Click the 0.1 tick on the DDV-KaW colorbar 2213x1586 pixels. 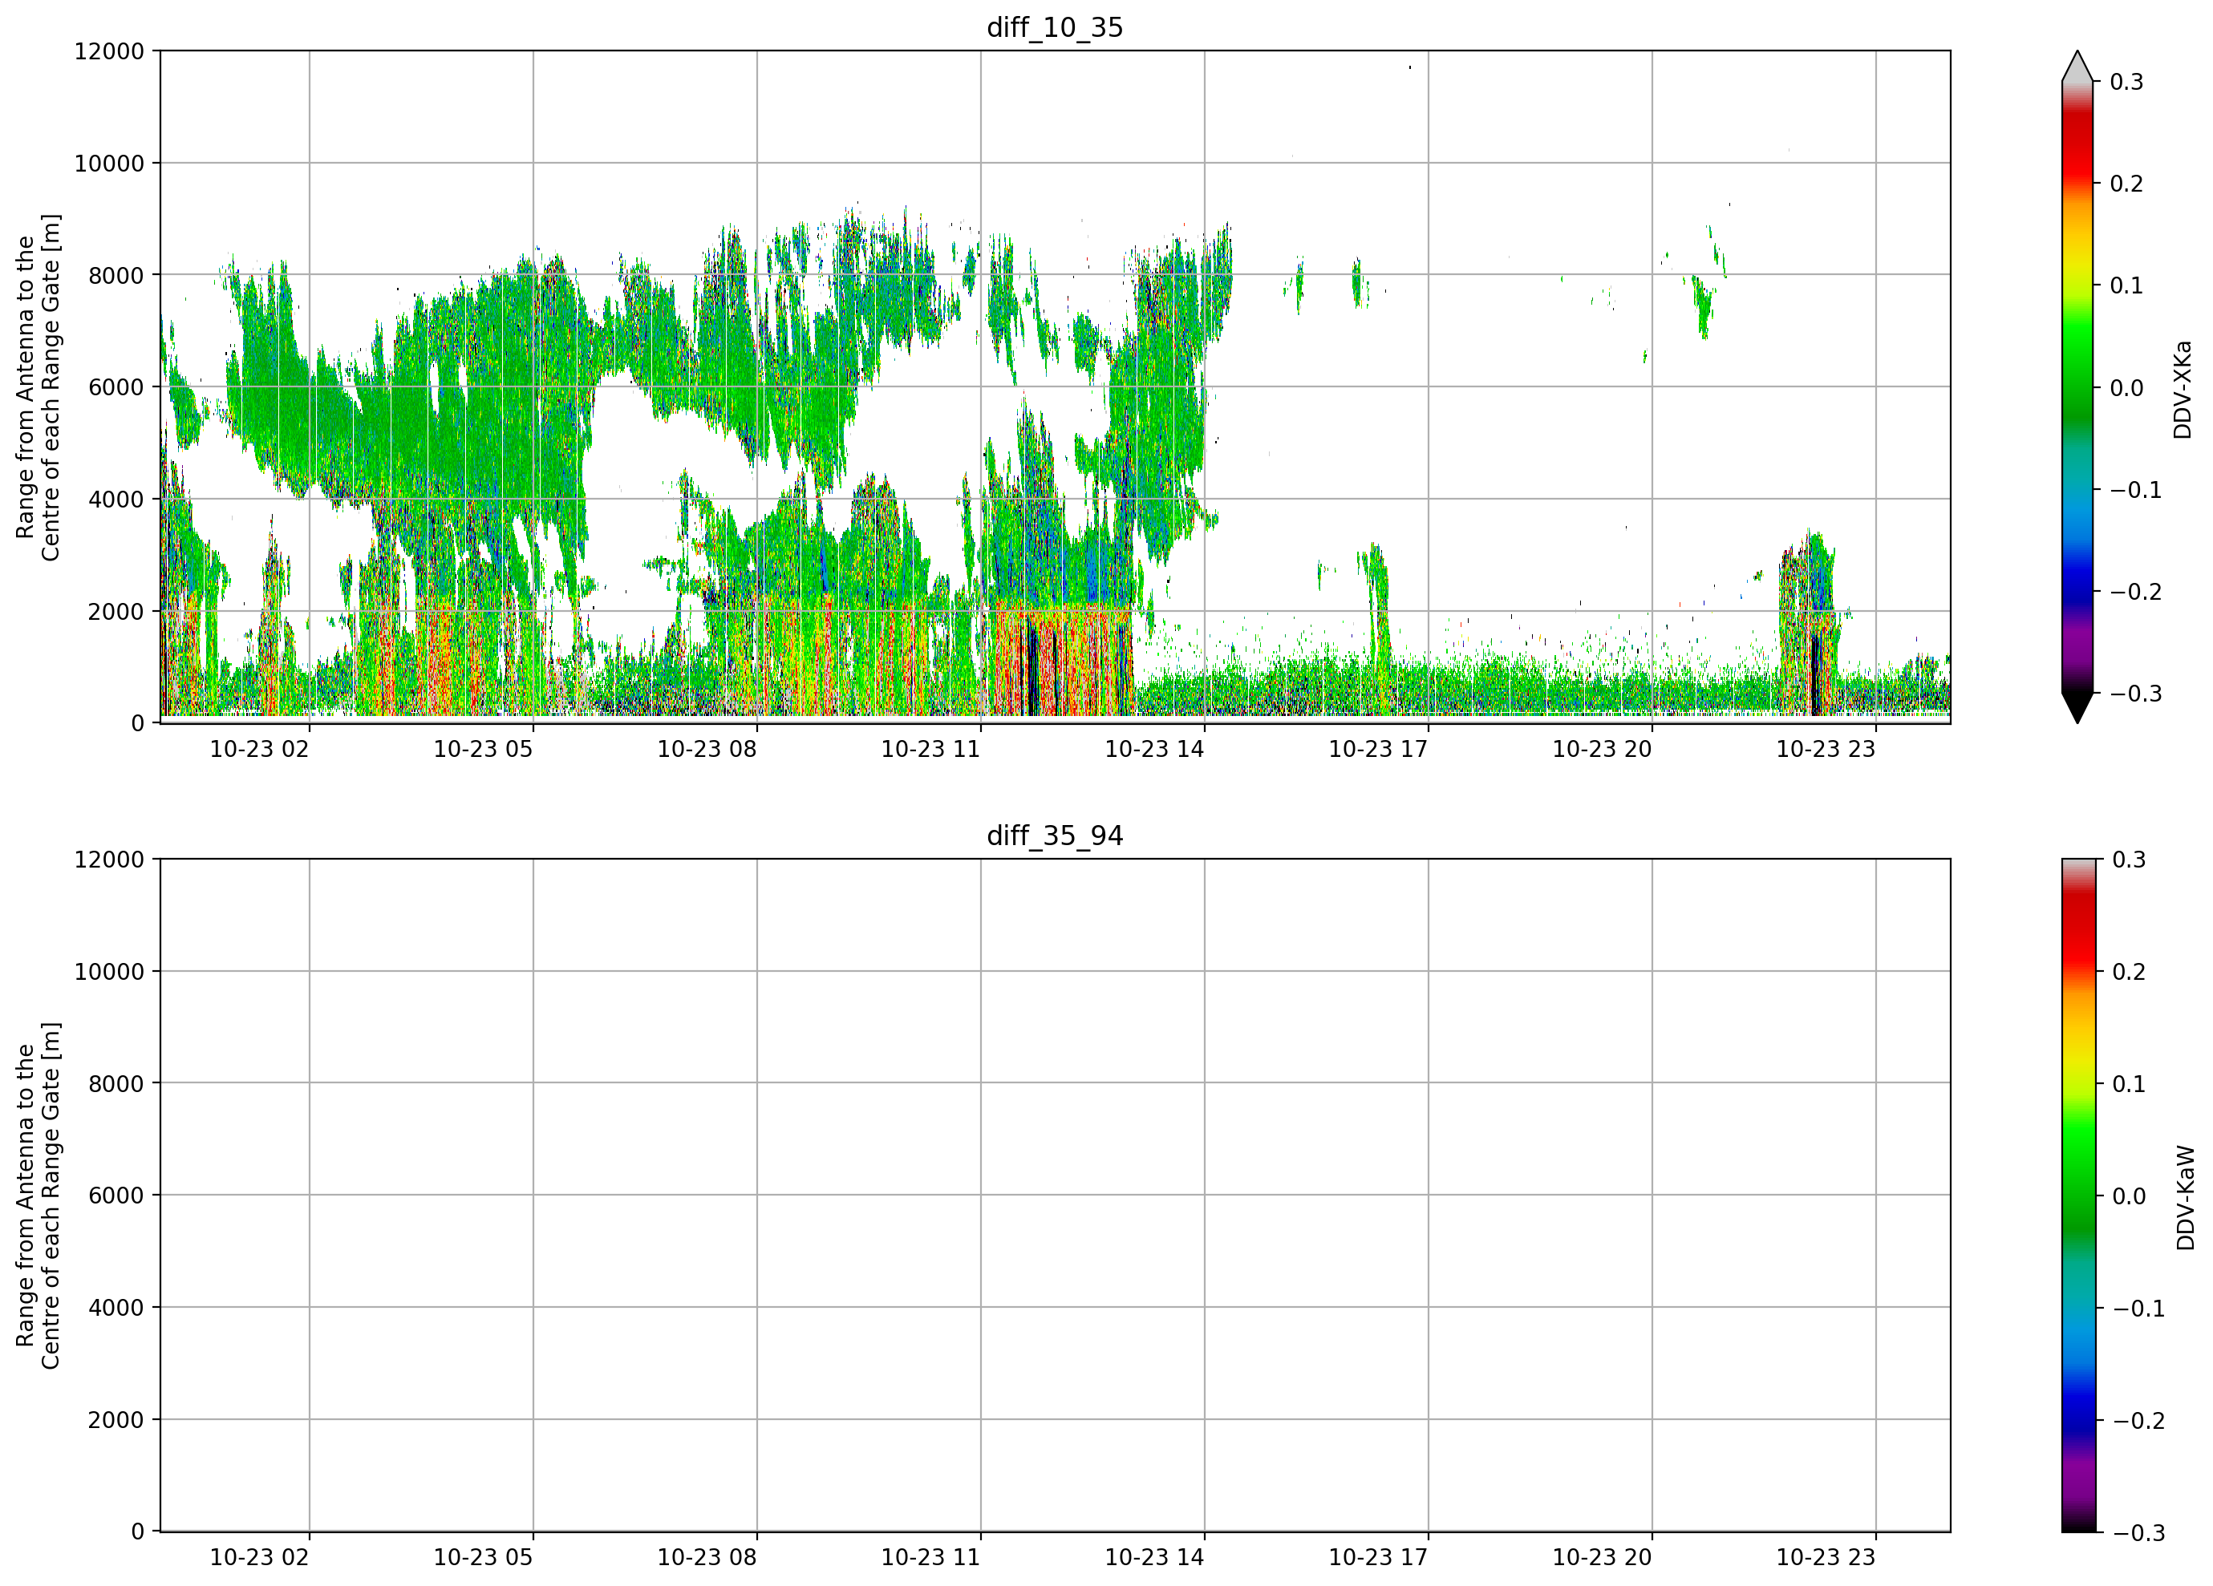point(2129,1084)
